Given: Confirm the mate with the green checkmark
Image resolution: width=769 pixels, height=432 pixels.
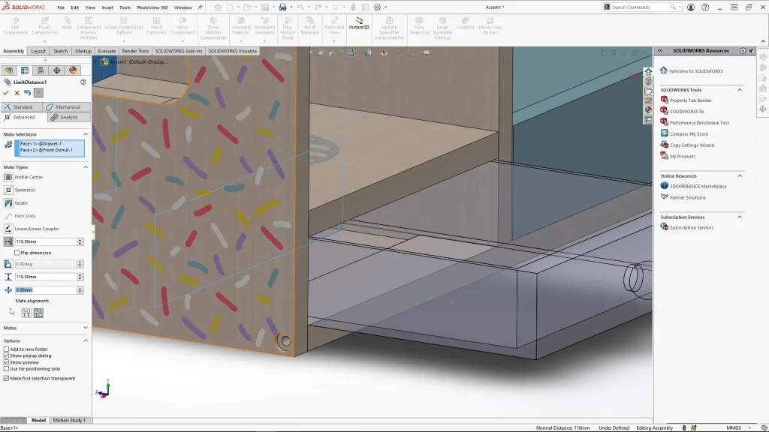Looking at the screenshot, I should 6,93.
